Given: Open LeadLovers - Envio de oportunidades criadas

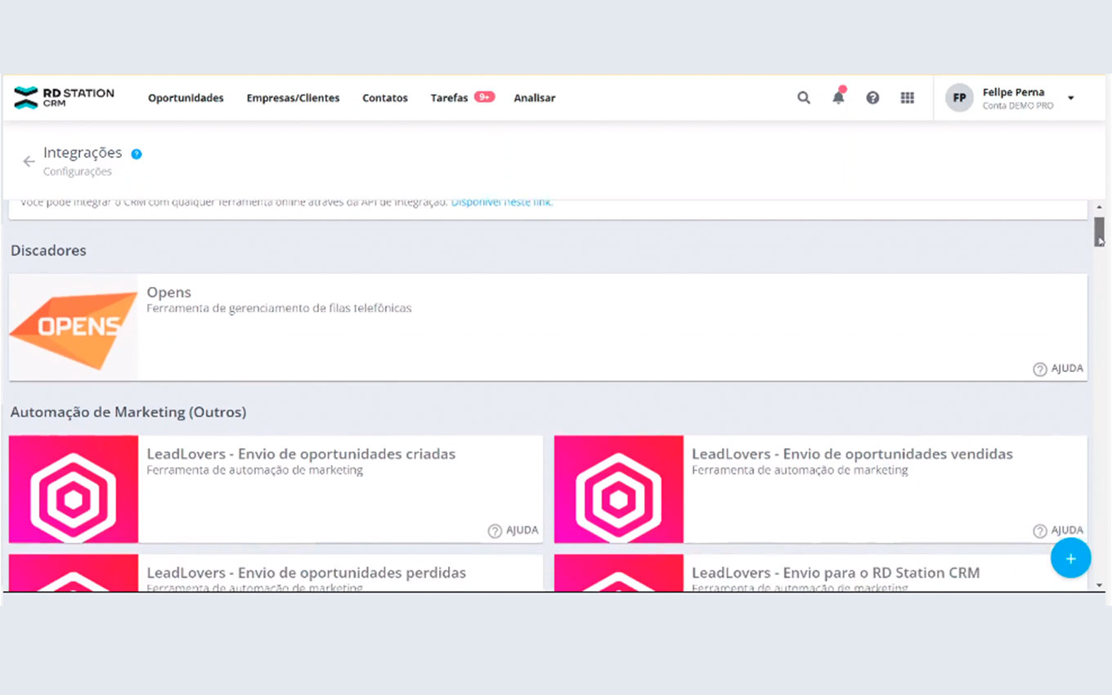Looking at the screenshot, I should tap(301, 454).
